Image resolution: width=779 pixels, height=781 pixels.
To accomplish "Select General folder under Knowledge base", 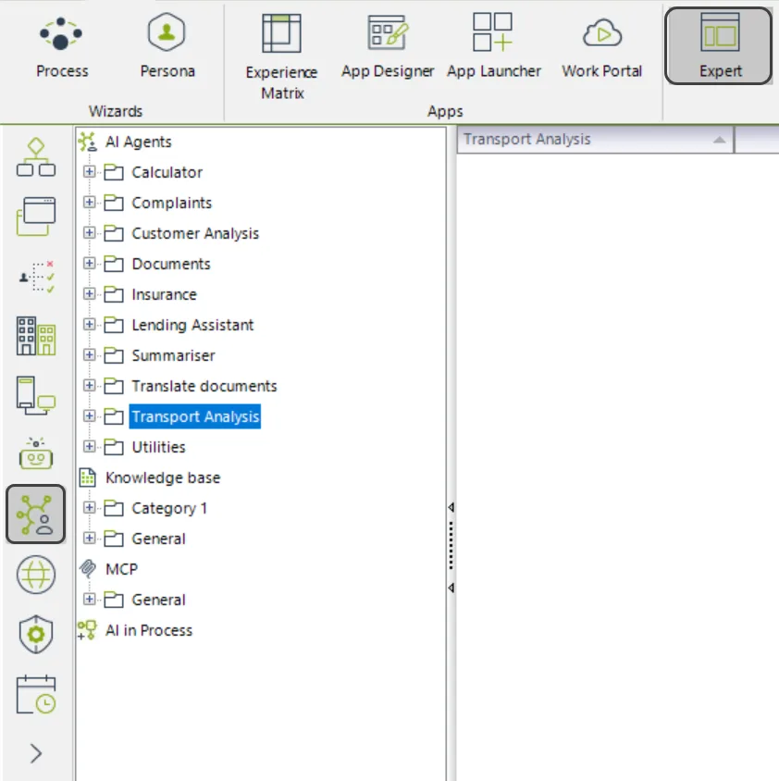I will click(158, 539).
